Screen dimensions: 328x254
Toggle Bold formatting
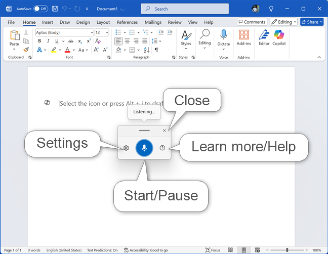39,41
